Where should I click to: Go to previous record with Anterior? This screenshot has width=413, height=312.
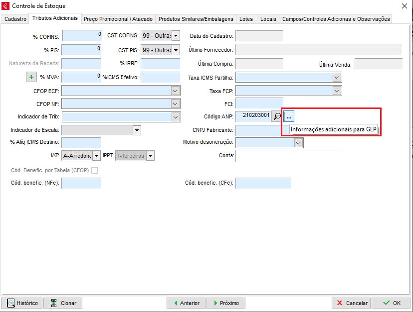(x=186, y=303)
